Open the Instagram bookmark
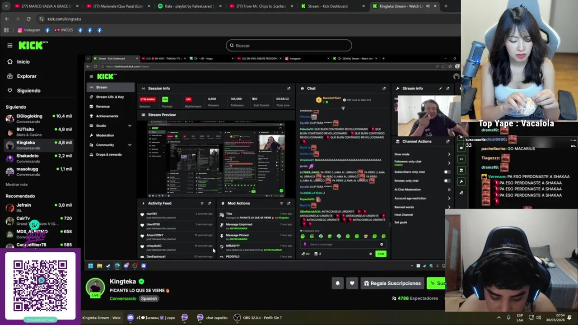 point(29,30)
